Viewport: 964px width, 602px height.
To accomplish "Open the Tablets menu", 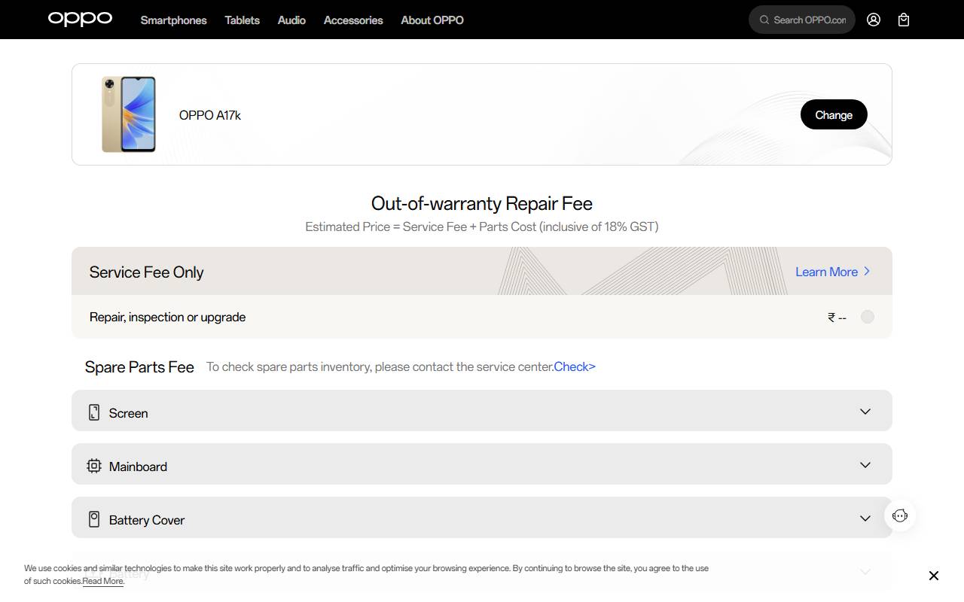I will (242, 20).
